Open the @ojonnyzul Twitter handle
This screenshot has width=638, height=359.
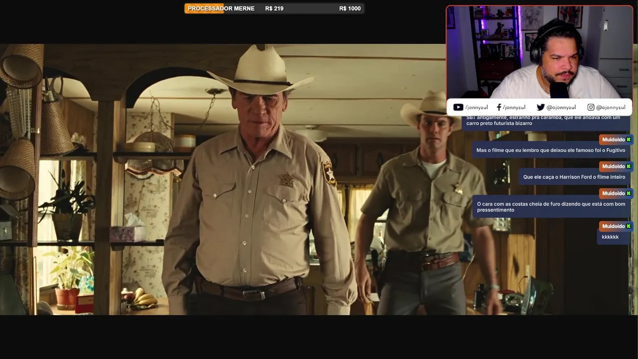pos(561,107)
